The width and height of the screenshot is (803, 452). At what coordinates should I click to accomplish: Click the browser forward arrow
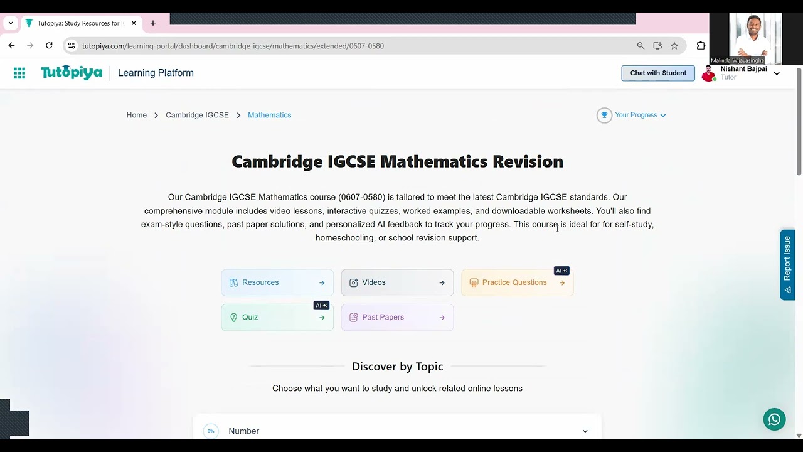(30, 45)
